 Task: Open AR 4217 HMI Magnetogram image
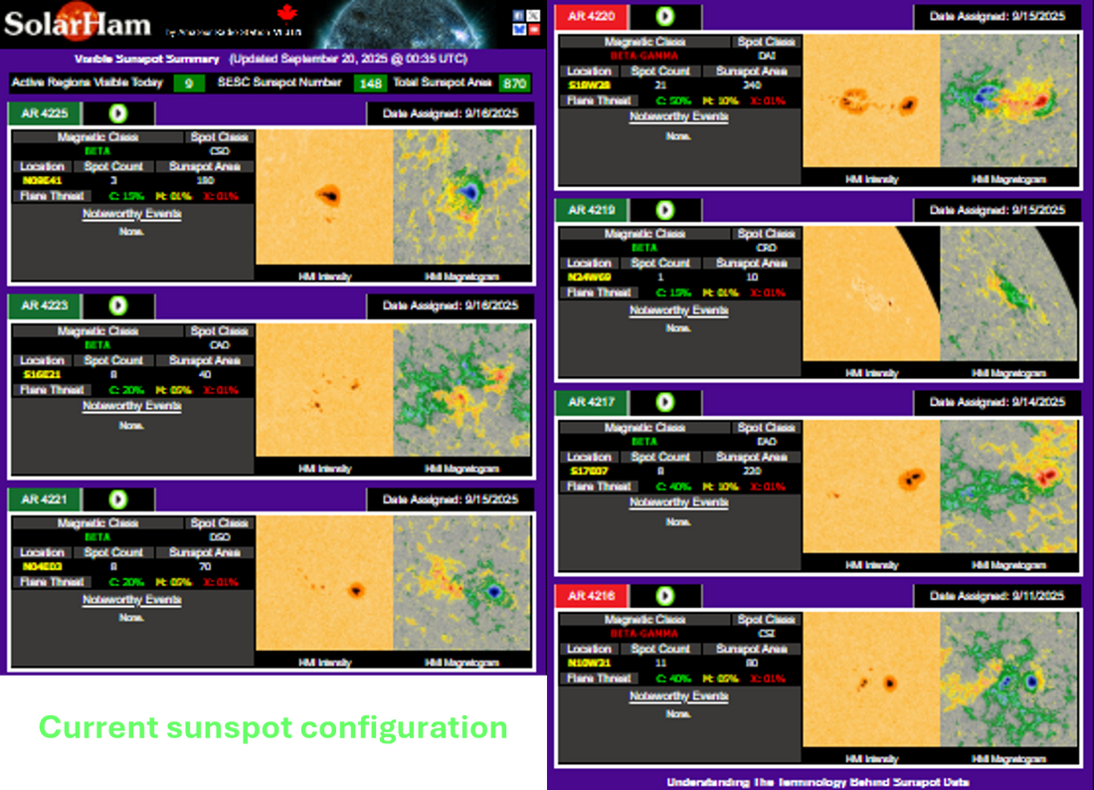[1008, 487]
